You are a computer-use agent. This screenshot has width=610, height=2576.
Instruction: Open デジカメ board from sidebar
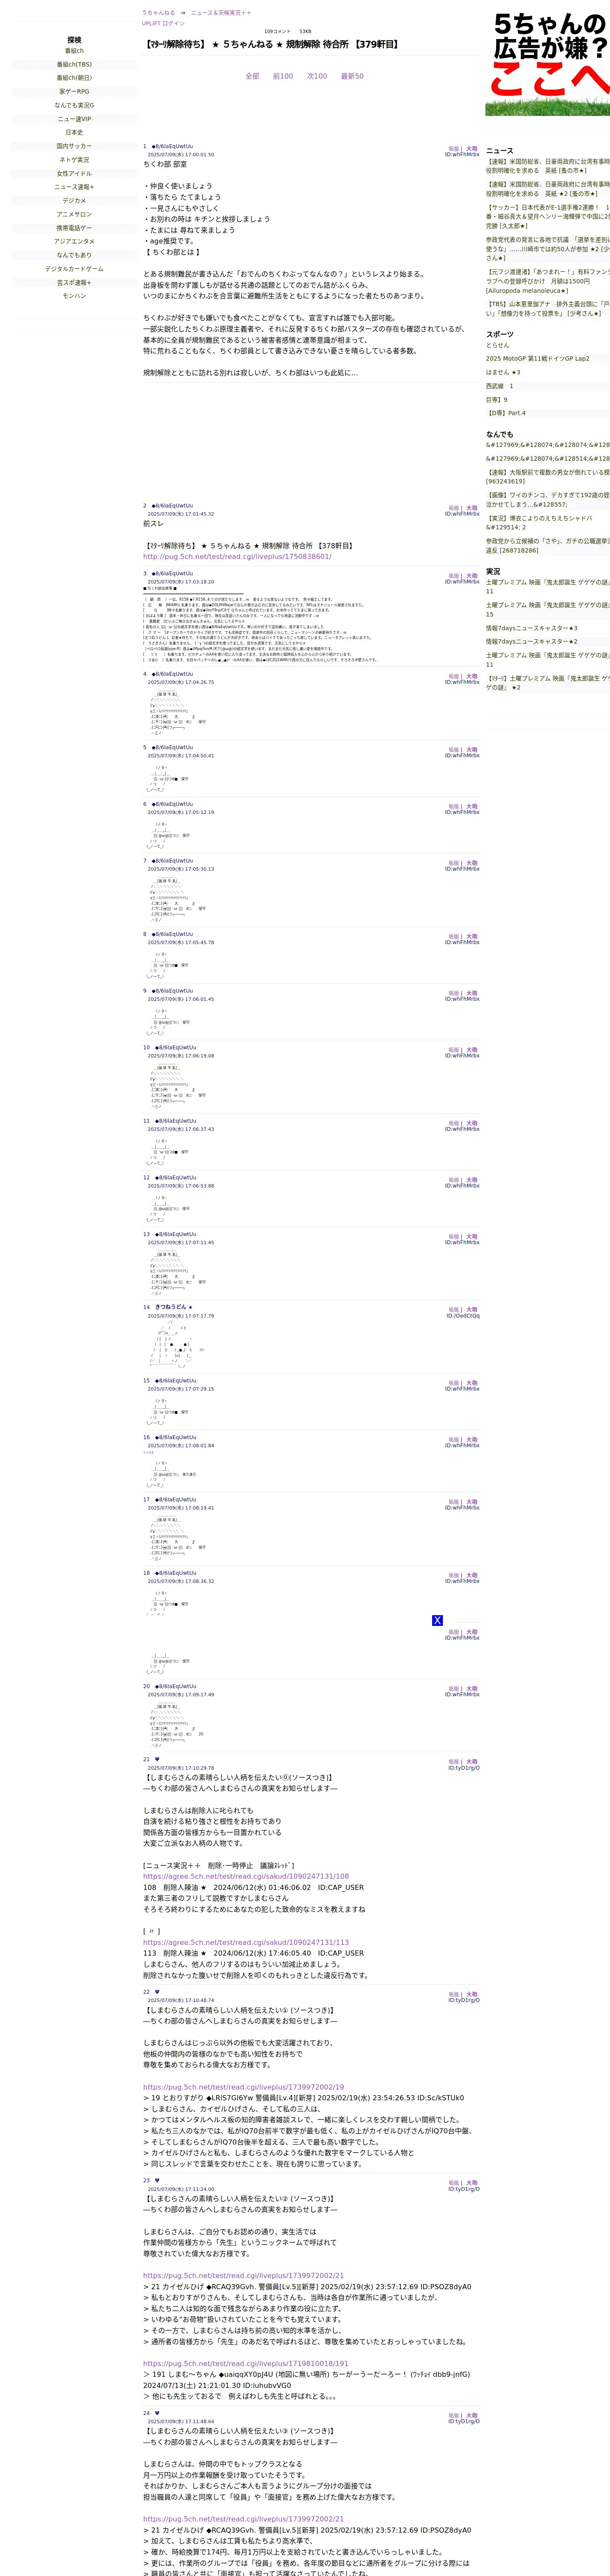coord(74,200)
